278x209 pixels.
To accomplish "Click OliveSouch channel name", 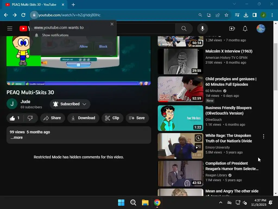I will tap(213, 120).
